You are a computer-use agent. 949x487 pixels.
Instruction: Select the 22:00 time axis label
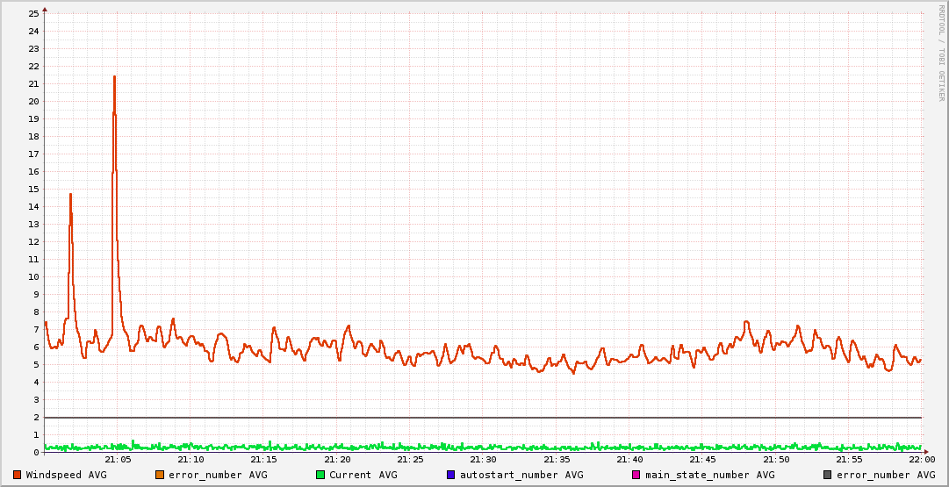pyautogui.click(x=921, y=459)
